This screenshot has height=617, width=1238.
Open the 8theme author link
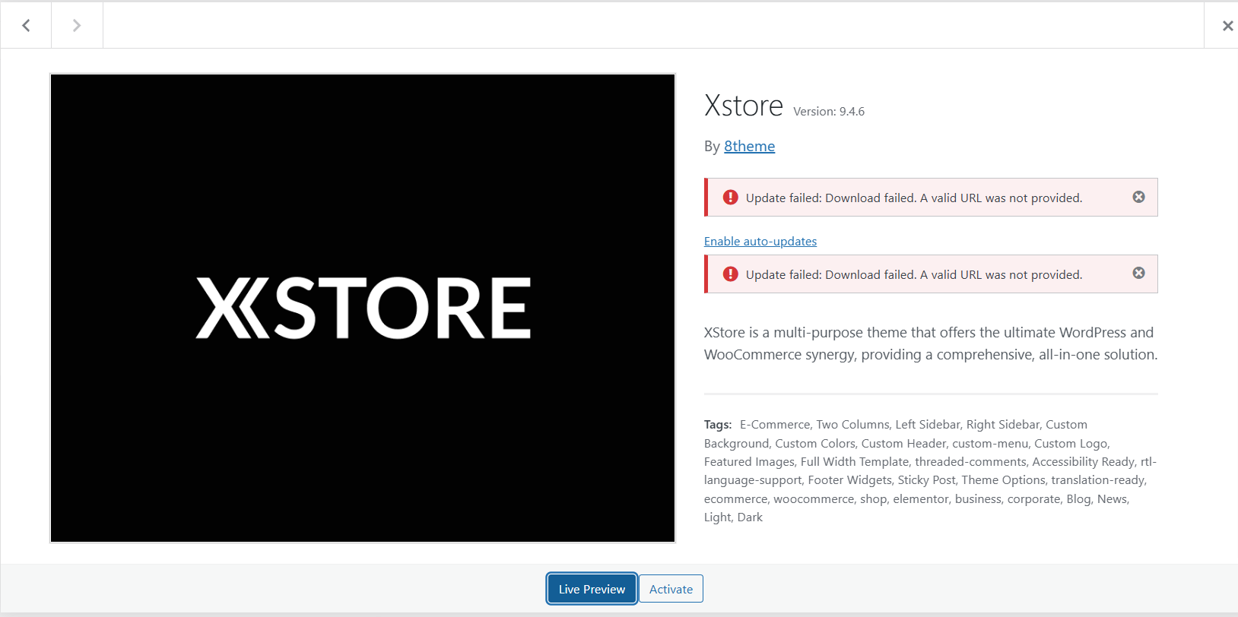click(x=749, y=146)
